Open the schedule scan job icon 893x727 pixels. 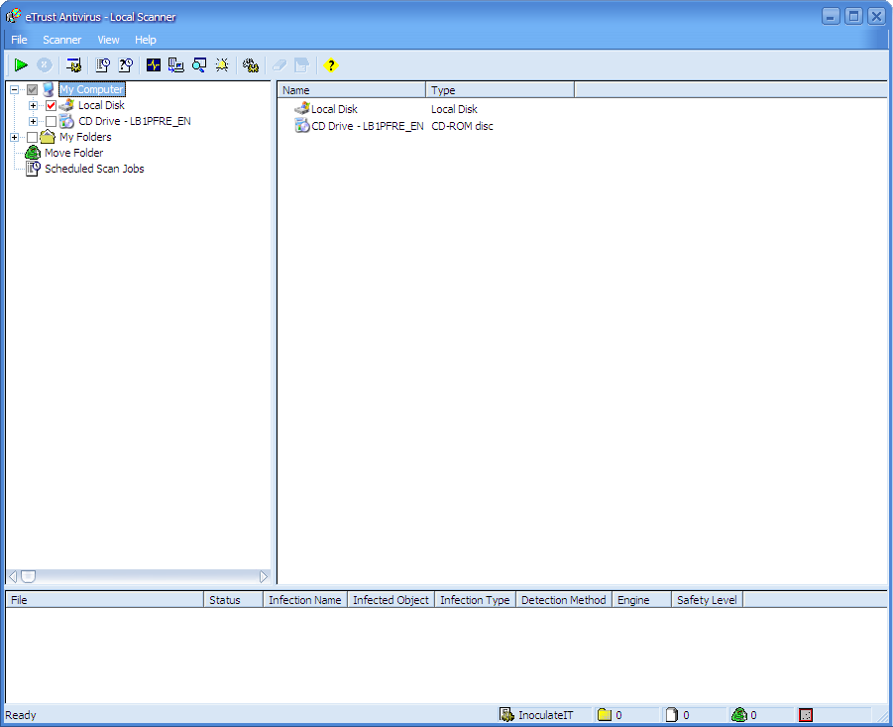tap(102, 65)
